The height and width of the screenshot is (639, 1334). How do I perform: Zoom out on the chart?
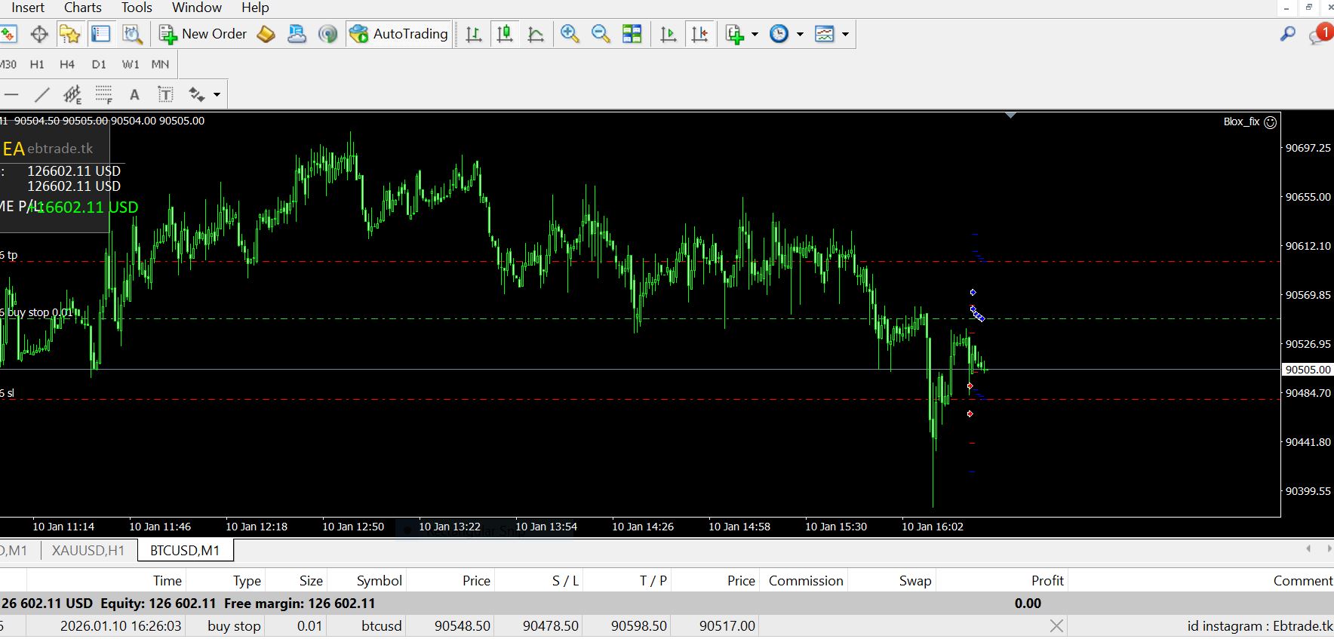pyautogui.click(x=601, y=34)
